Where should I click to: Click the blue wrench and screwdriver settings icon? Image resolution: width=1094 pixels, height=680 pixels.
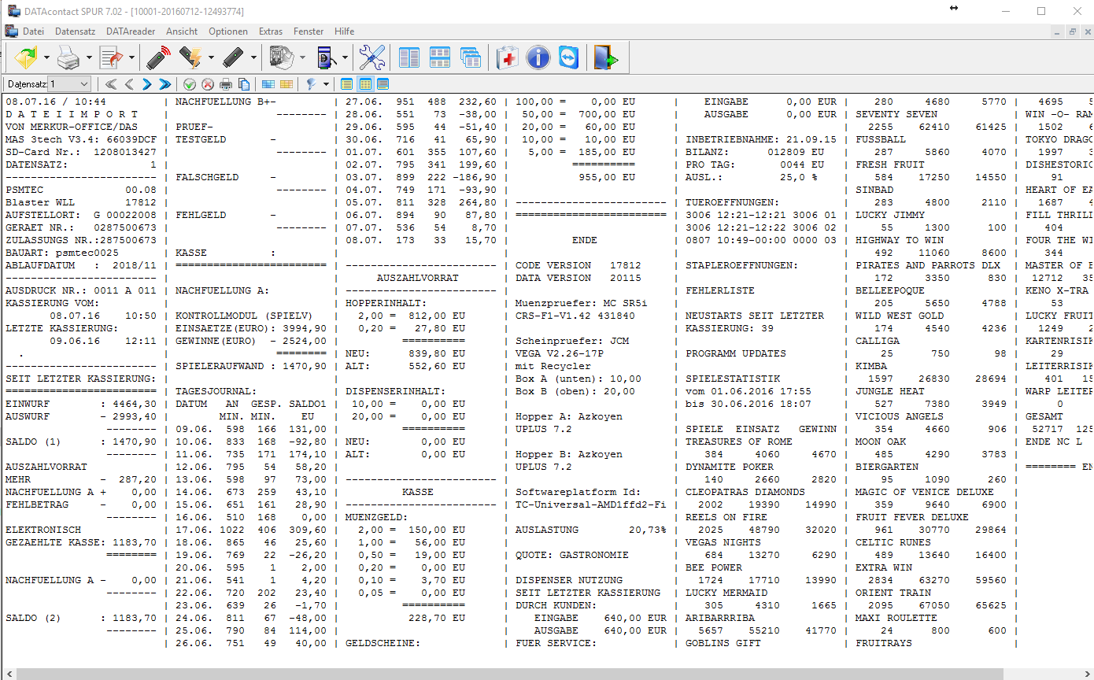click(x=371, y=58)
